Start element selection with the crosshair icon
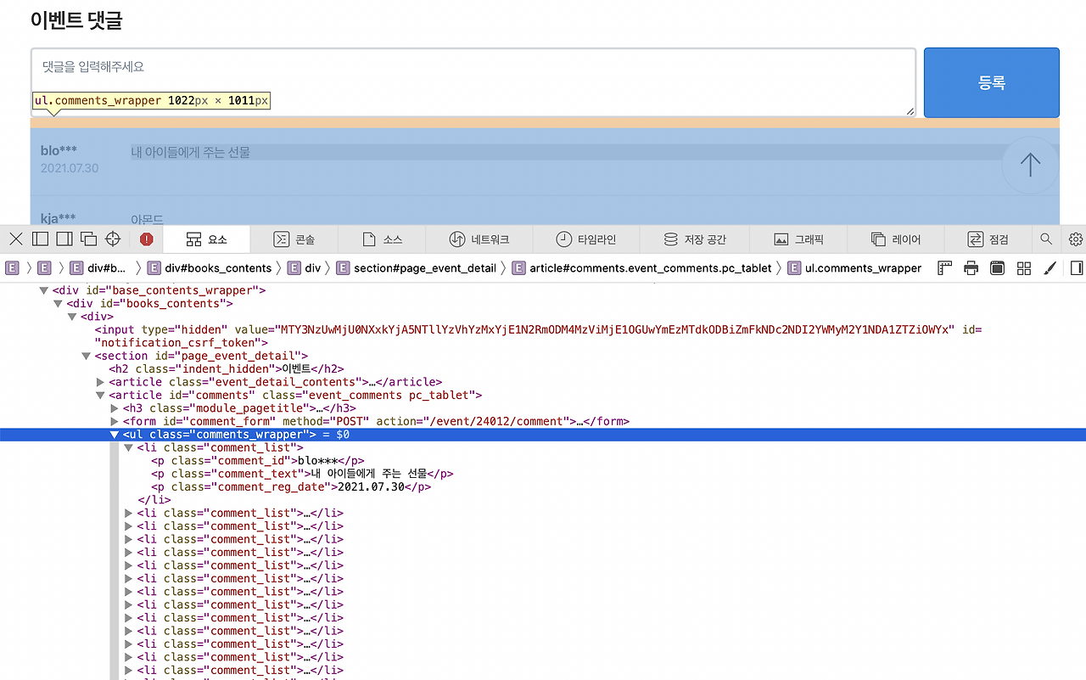The height and width of the screenshot is (680, 1086). 113,239
